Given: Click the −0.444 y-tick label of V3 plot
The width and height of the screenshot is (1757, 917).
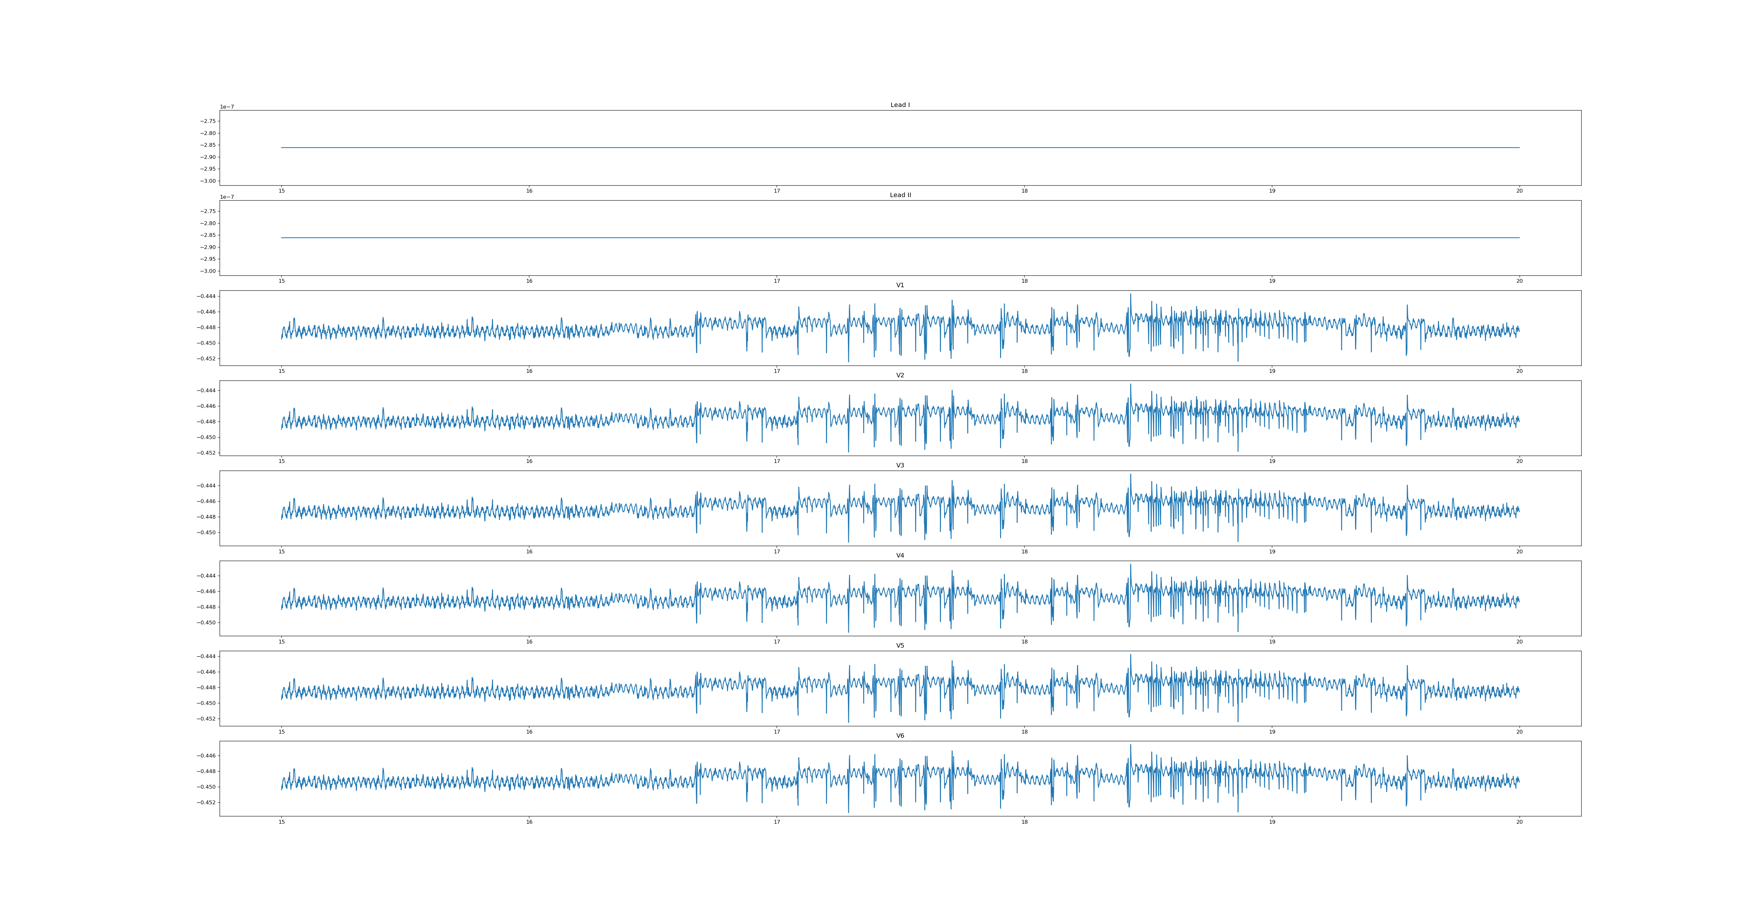Looking at the screenshot, I should pos(206,486).
